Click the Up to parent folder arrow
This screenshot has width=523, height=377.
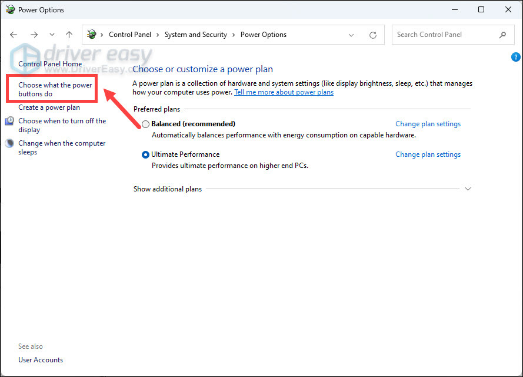[69, 35]
